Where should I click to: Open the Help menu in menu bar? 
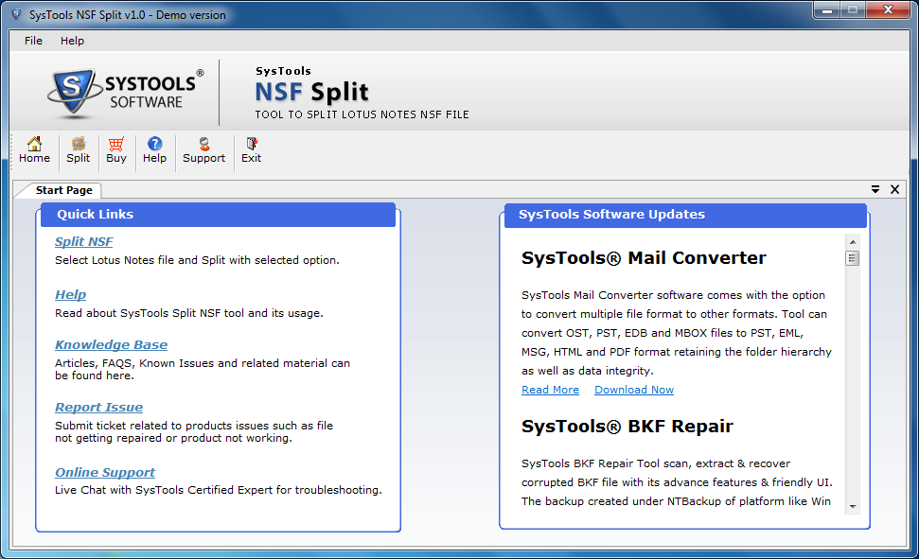pos(72,41)
